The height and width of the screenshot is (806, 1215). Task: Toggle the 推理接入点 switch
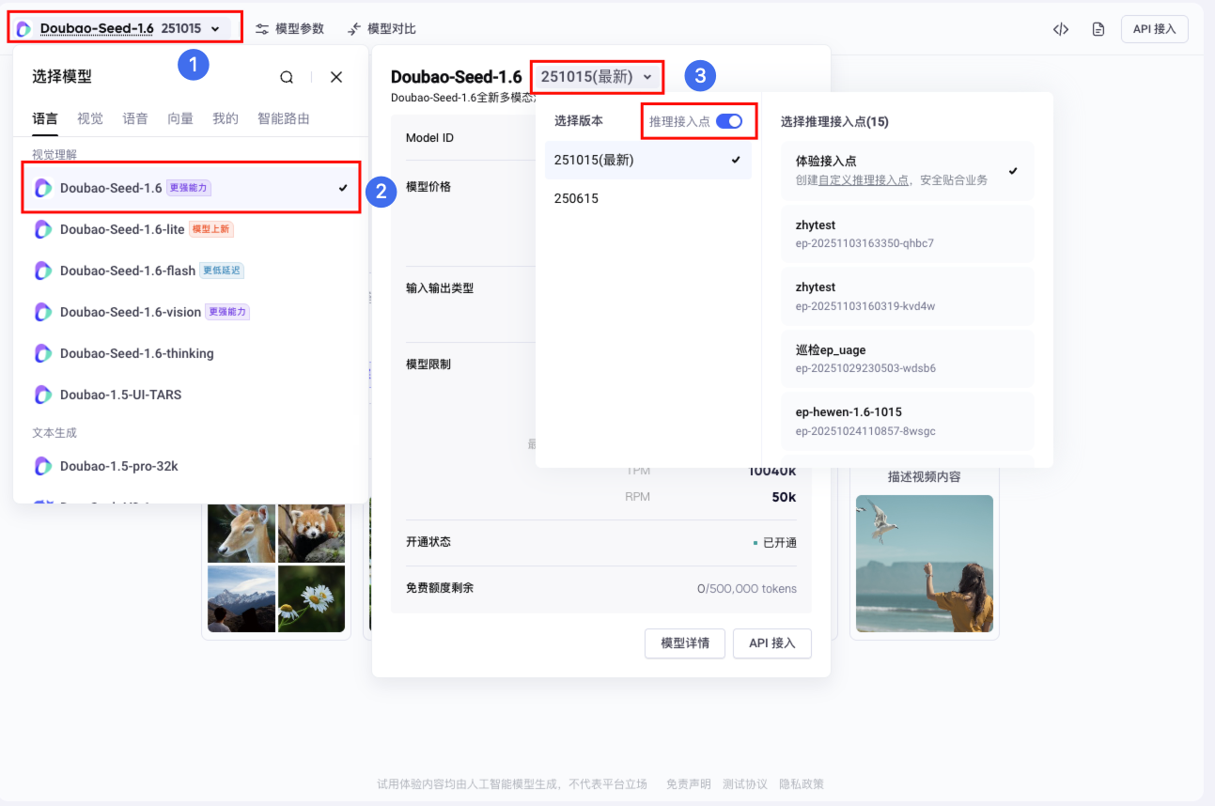pos(729,121)
